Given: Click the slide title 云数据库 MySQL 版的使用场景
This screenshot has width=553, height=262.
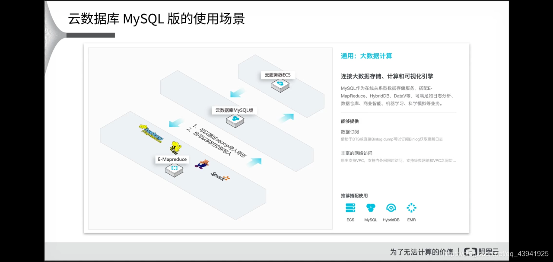Looking at the screenshot, I should pos(156,19).
